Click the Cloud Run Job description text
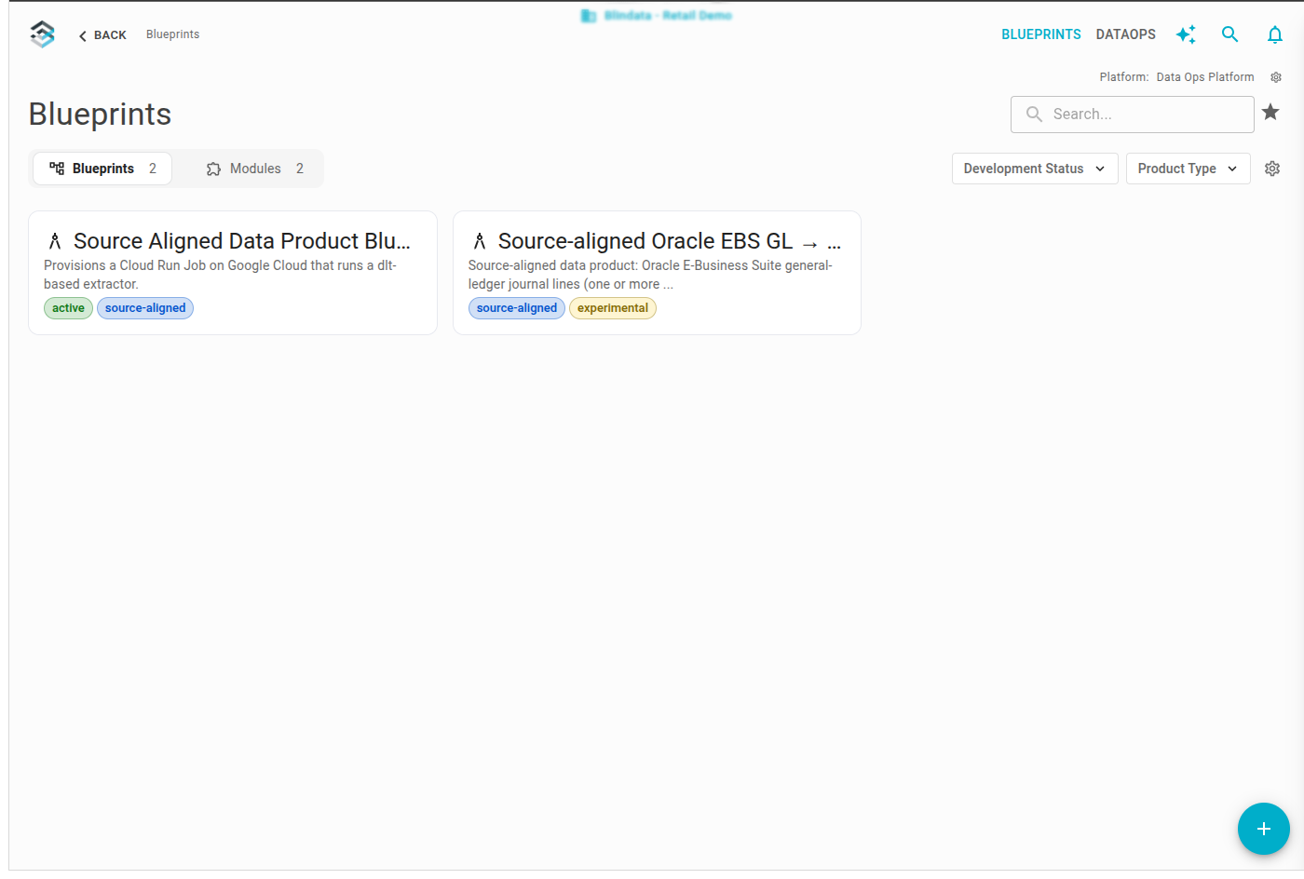The width and height of the screenshot is (1304, 879). [220, 275]
